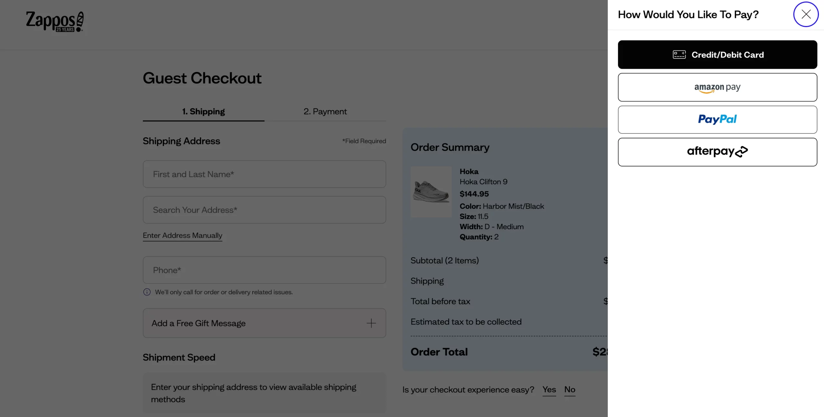Click the Zappos logo

[55, 22]
